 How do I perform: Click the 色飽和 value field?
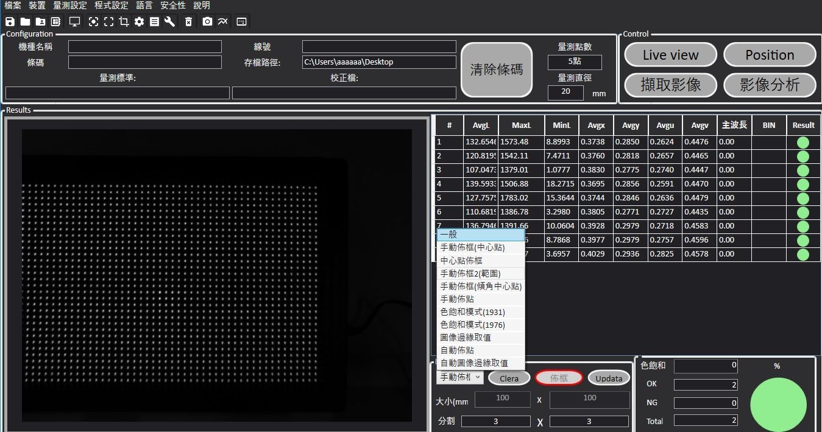[706, 366]
